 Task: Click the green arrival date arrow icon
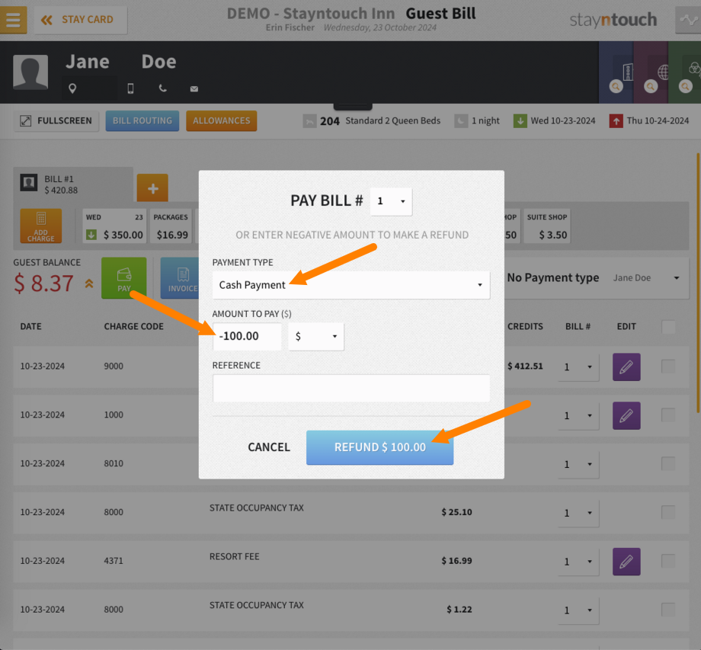tap(520, 121)
